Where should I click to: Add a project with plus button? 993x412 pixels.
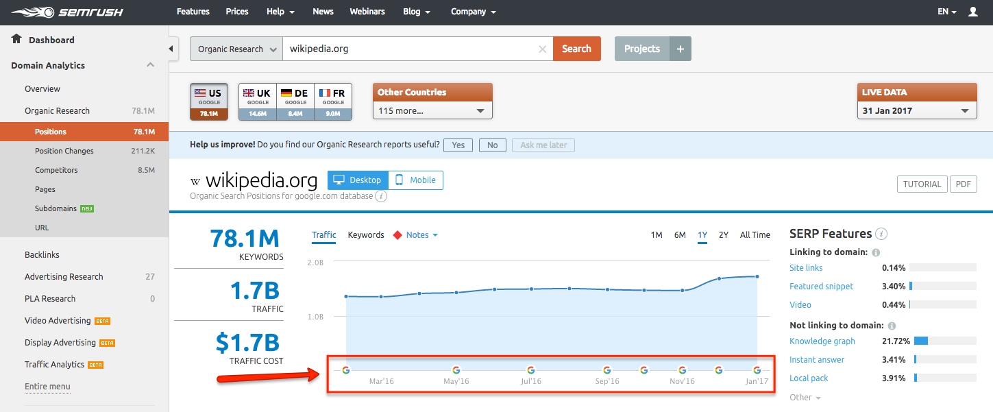pyautogui.click(x=681, y=49)
